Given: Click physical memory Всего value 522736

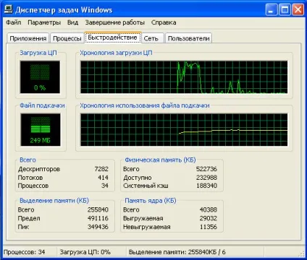Looking at the screenshot, I should (x=206, y=169).
